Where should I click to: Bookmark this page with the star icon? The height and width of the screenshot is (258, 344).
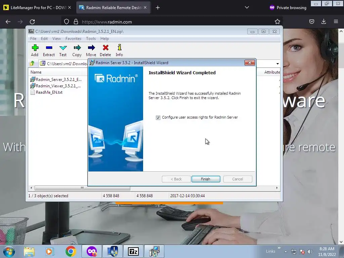tap(277, 22)
